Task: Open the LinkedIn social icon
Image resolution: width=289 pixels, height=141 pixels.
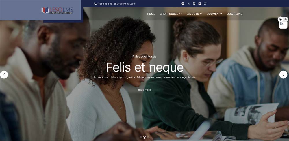Action: pos(199,3)
